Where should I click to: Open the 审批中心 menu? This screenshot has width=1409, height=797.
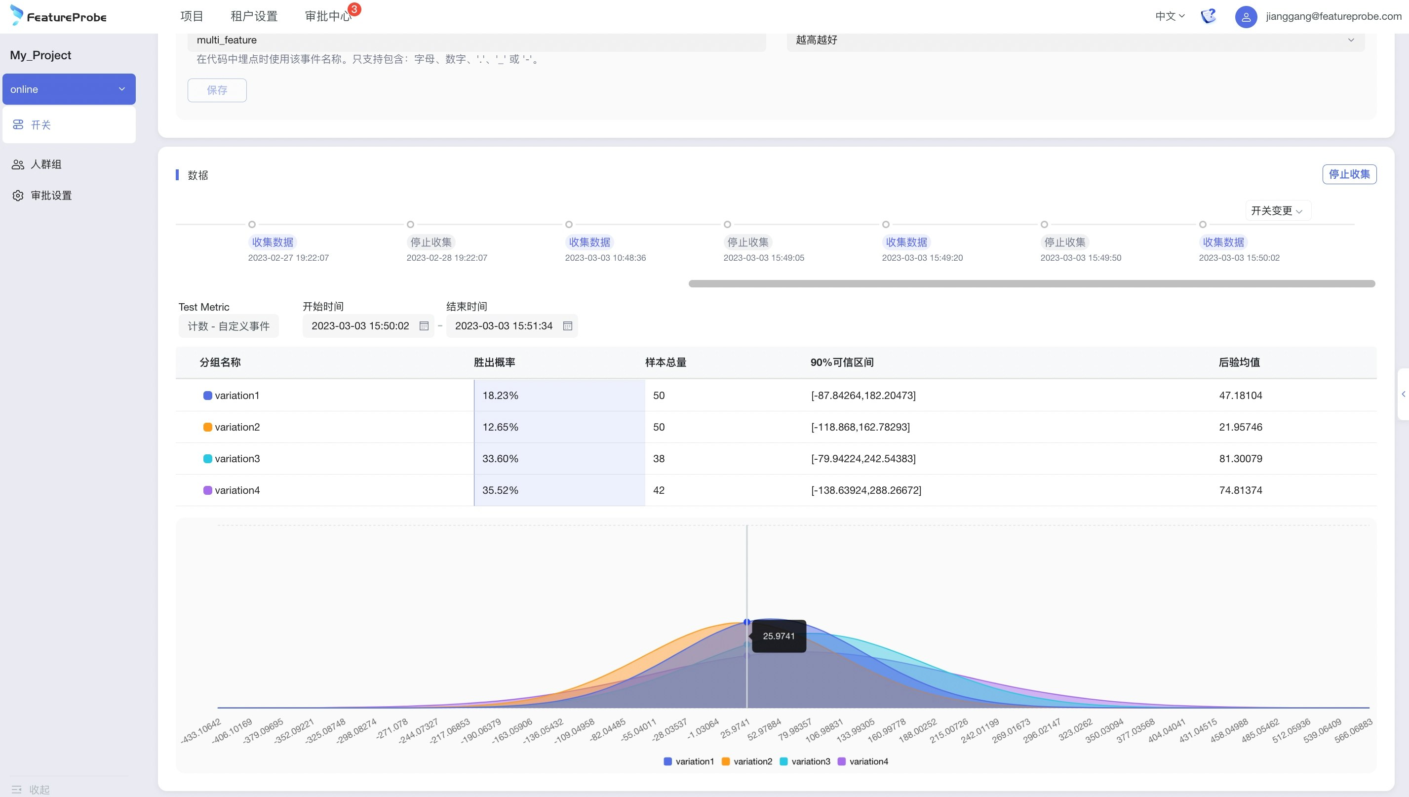coord(328,16)
